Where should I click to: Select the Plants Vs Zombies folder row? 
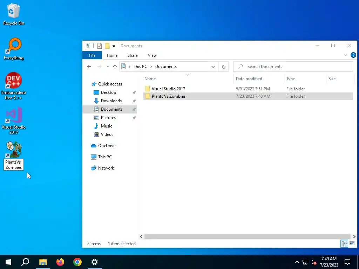click(248, 96)
